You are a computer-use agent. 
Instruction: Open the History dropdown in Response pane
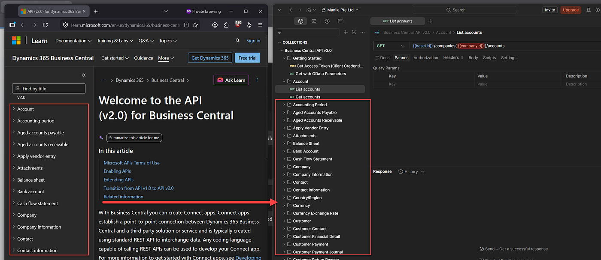[x=411, y=171]
